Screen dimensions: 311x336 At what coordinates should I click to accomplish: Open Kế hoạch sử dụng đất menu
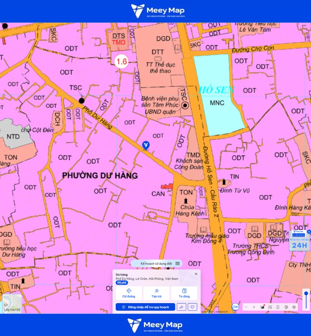[157, 264]
